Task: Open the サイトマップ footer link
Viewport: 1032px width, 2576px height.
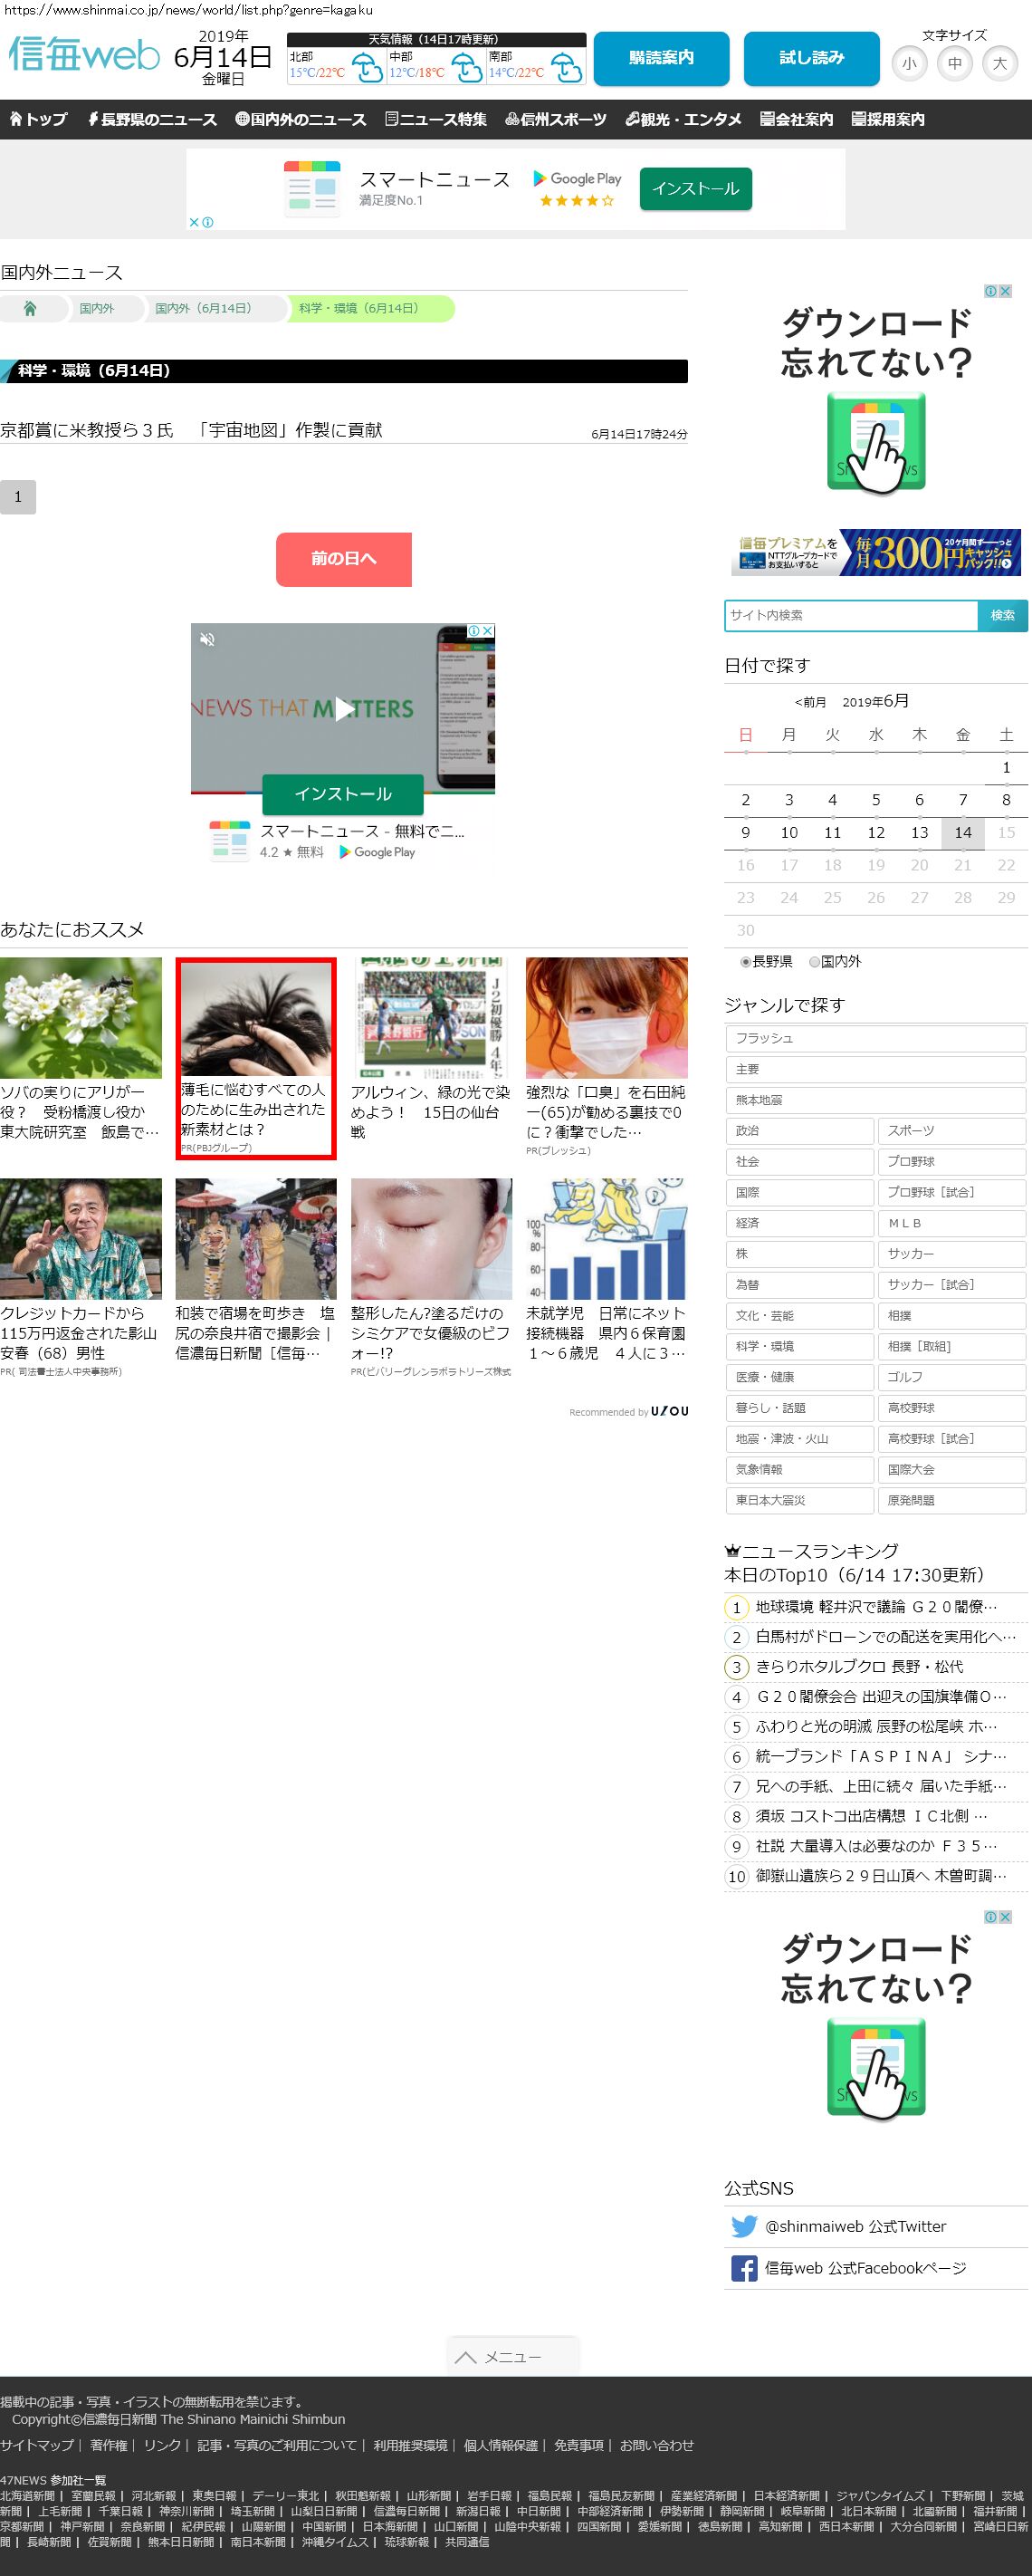Action: pos(37,2445)
